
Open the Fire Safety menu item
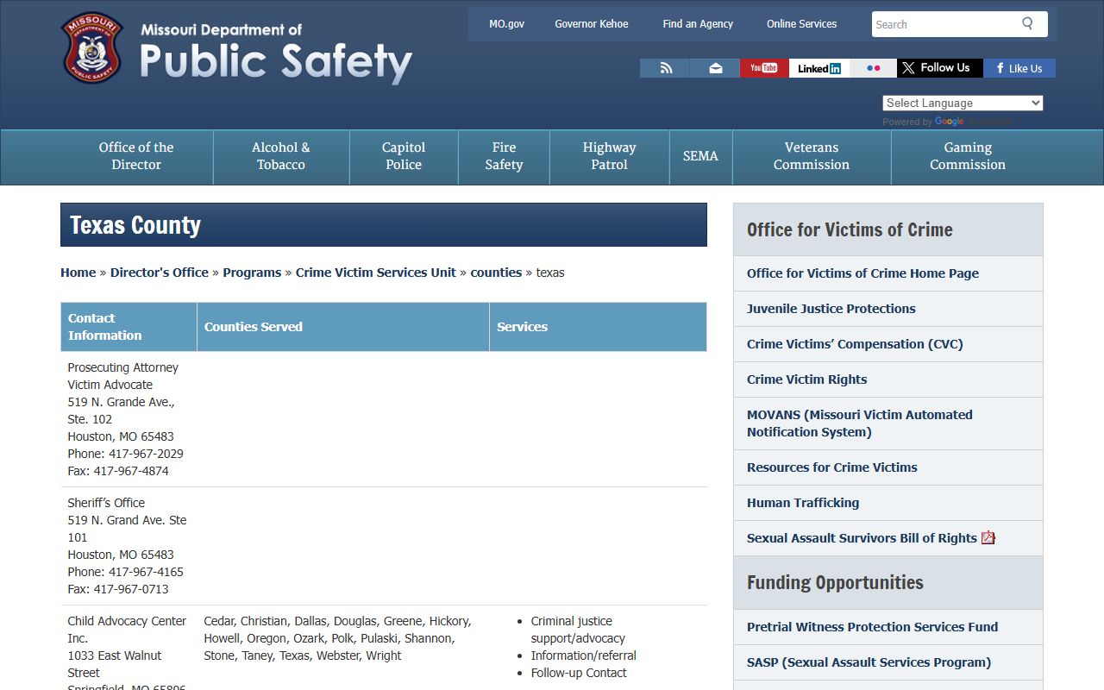504,156
